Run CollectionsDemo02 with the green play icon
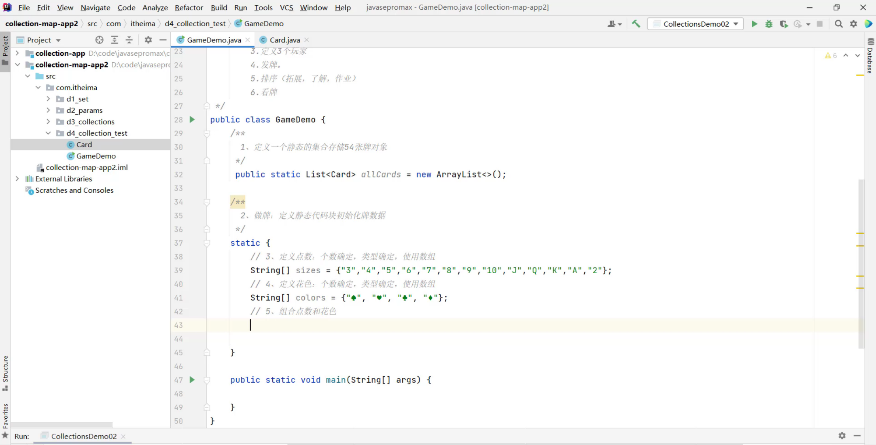Screen dimensions: 876x445 tap(754, 24)
